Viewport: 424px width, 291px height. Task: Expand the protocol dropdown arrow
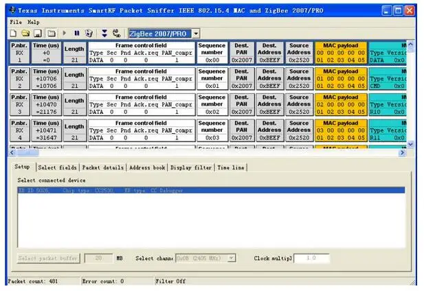(x=196, y=34)
